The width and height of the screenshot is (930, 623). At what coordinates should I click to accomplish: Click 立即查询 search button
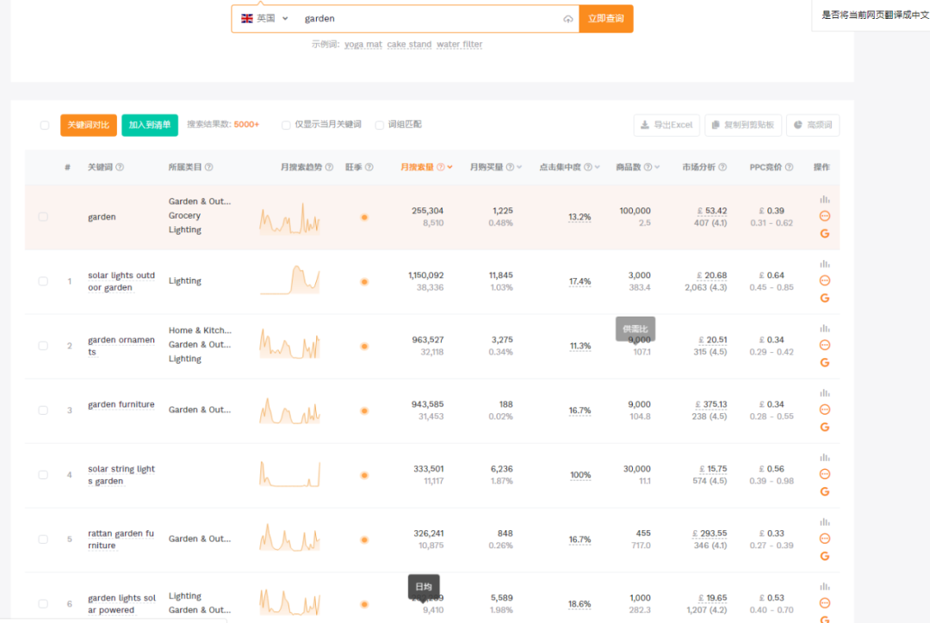(x=605, y=18)
